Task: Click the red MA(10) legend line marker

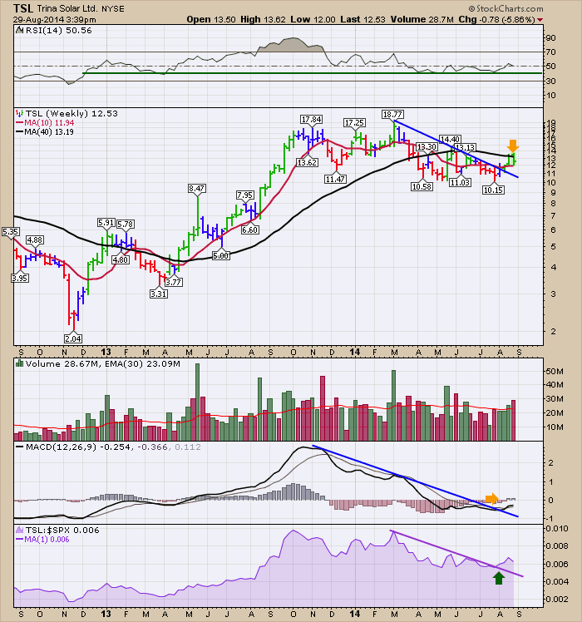Action: [19, 123]
